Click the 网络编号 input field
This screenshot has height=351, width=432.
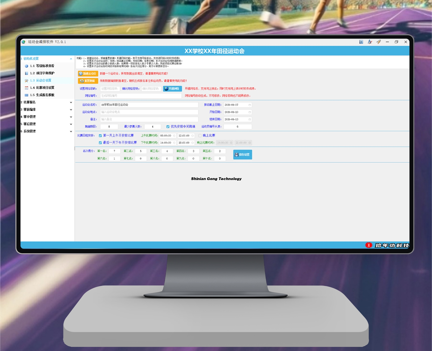point(141,96)
